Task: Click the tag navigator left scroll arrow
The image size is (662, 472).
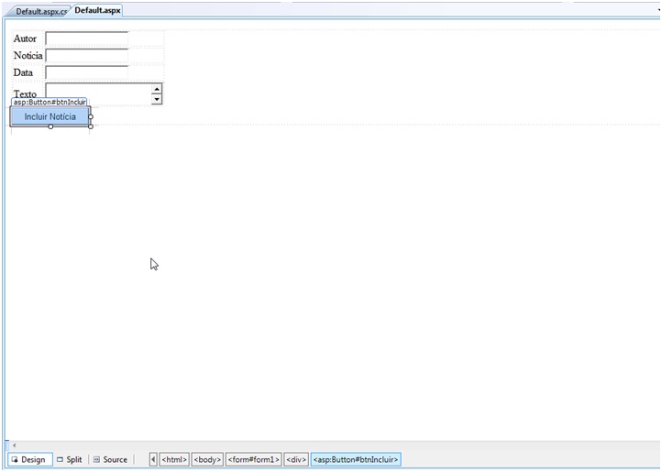Action: click(153, 459)
